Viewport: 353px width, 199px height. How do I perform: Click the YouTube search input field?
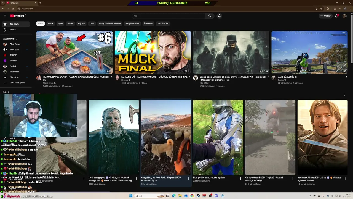click(169, 16)
